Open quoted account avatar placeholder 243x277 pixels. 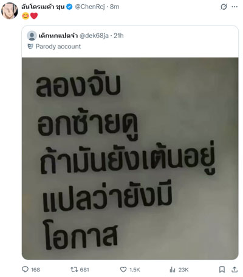pyautogui.click(x=32, y=36)
